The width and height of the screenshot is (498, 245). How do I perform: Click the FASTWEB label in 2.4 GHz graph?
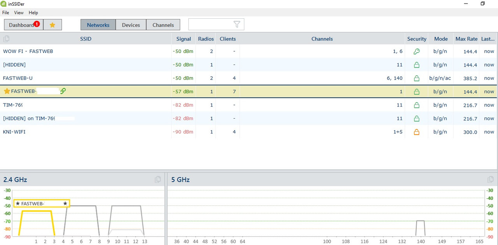[42, 203]
